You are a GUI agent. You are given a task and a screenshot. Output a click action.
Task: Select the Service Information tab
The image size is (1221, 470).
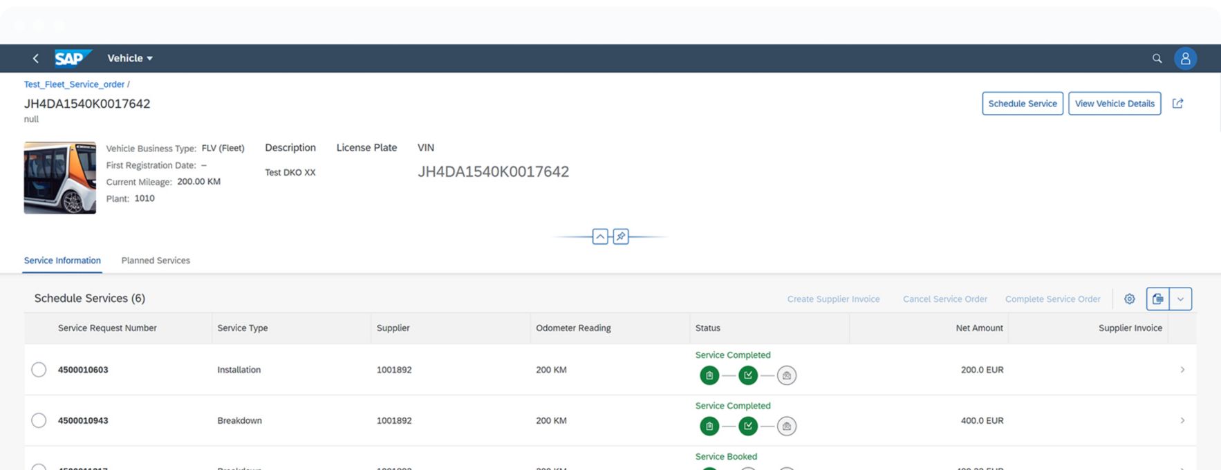click(62, 261)
